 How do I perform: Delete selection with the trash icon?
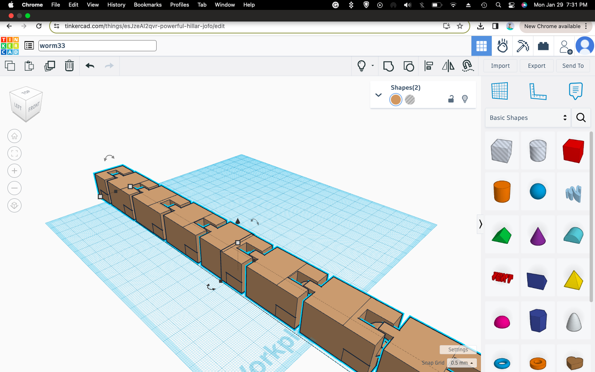pyautogui.click(x=69, y=66)
